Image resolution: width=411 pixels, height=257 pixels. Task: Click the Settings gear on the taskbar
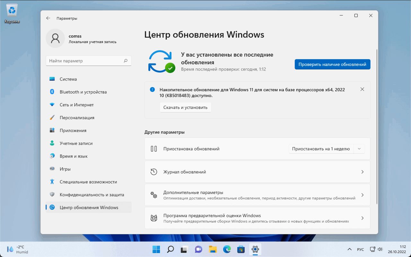255,249
